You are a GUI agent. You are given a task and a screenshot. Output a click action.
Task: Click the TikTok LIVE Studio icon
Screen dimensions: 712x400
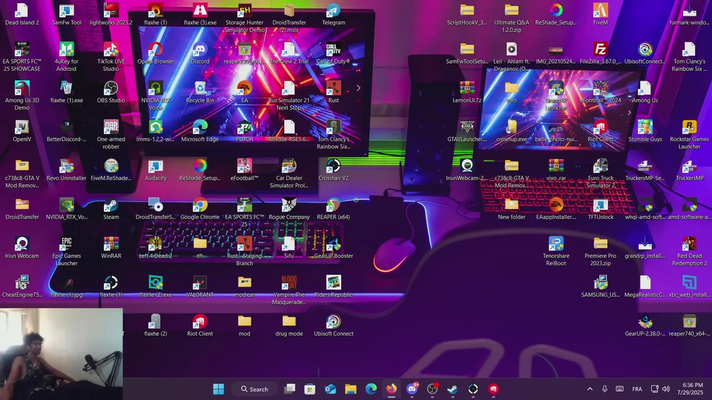[111, 57]
